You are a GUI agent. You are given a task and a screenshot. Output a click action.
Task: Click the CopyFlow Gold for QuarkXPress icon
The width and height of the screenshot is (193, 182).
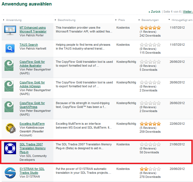(x=9, y=107)
